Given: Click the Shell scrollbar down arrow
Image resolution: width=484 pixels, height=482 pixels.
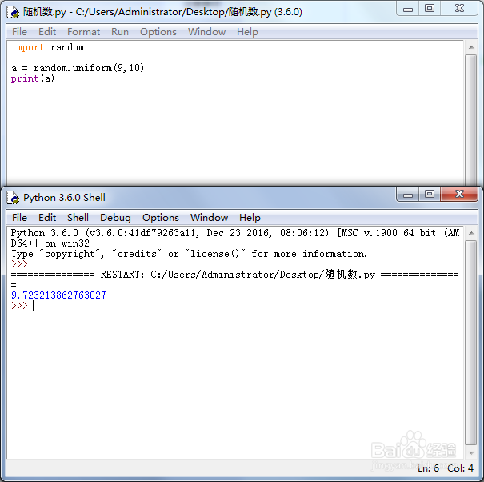Looking at the screenshot, I should point(471,453).
